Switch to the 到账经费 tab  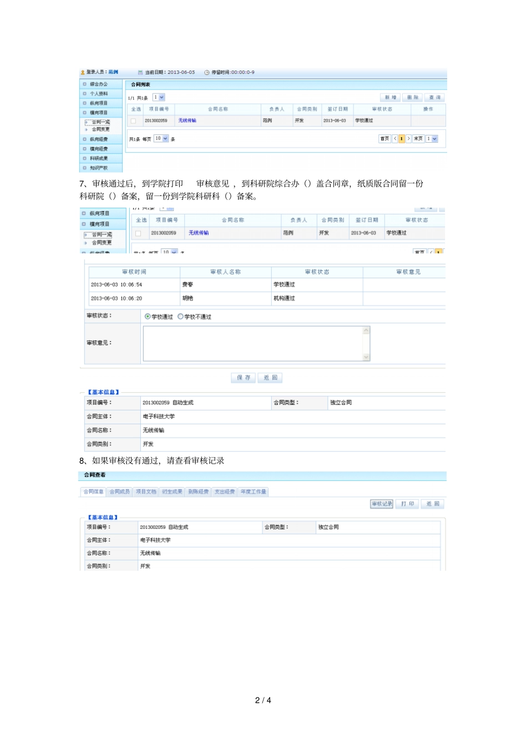[198, 492]
